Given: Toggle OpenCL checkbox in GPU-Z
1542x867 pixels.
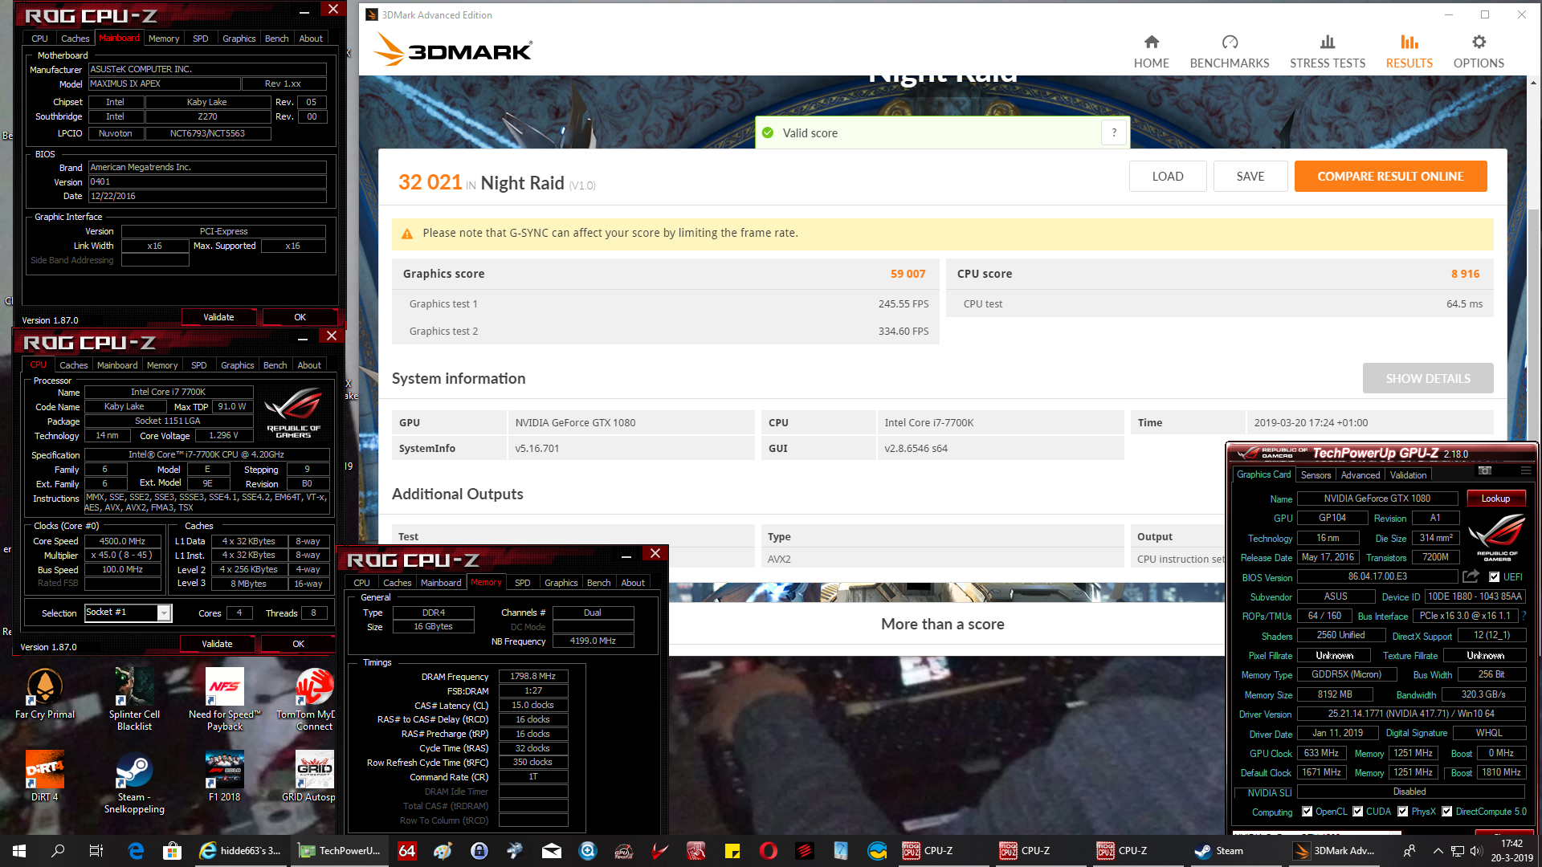Looking at the screenshot, I should click(x=1307, y=812).
